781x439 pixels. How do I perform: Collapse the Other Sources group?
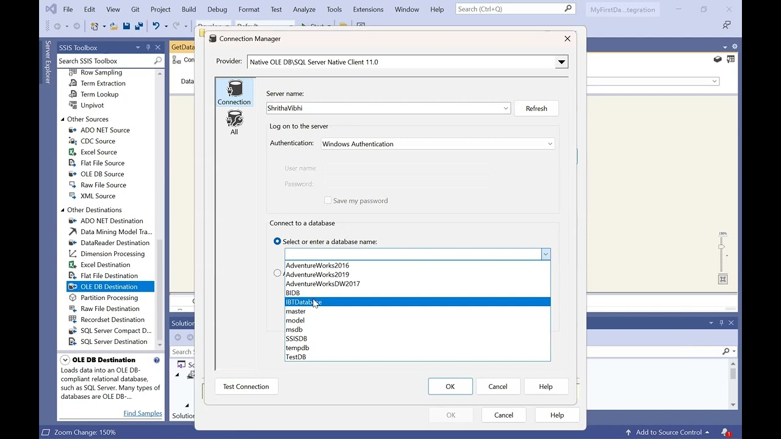coord(62,120)
